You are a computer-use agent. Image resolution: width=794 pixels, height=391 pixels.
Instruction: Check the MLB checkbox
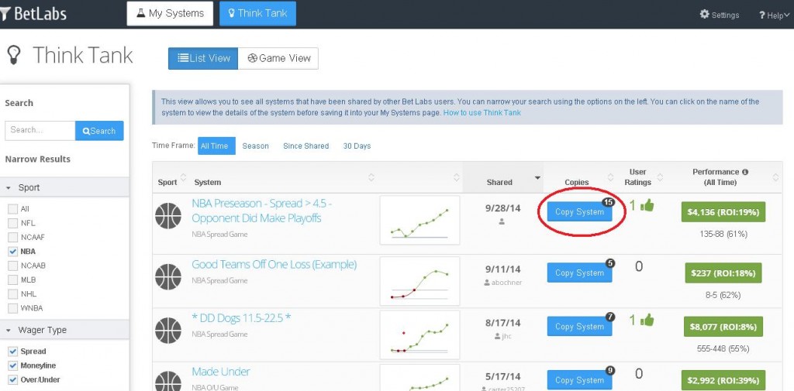pyautogui.click(x=12, y=280)
